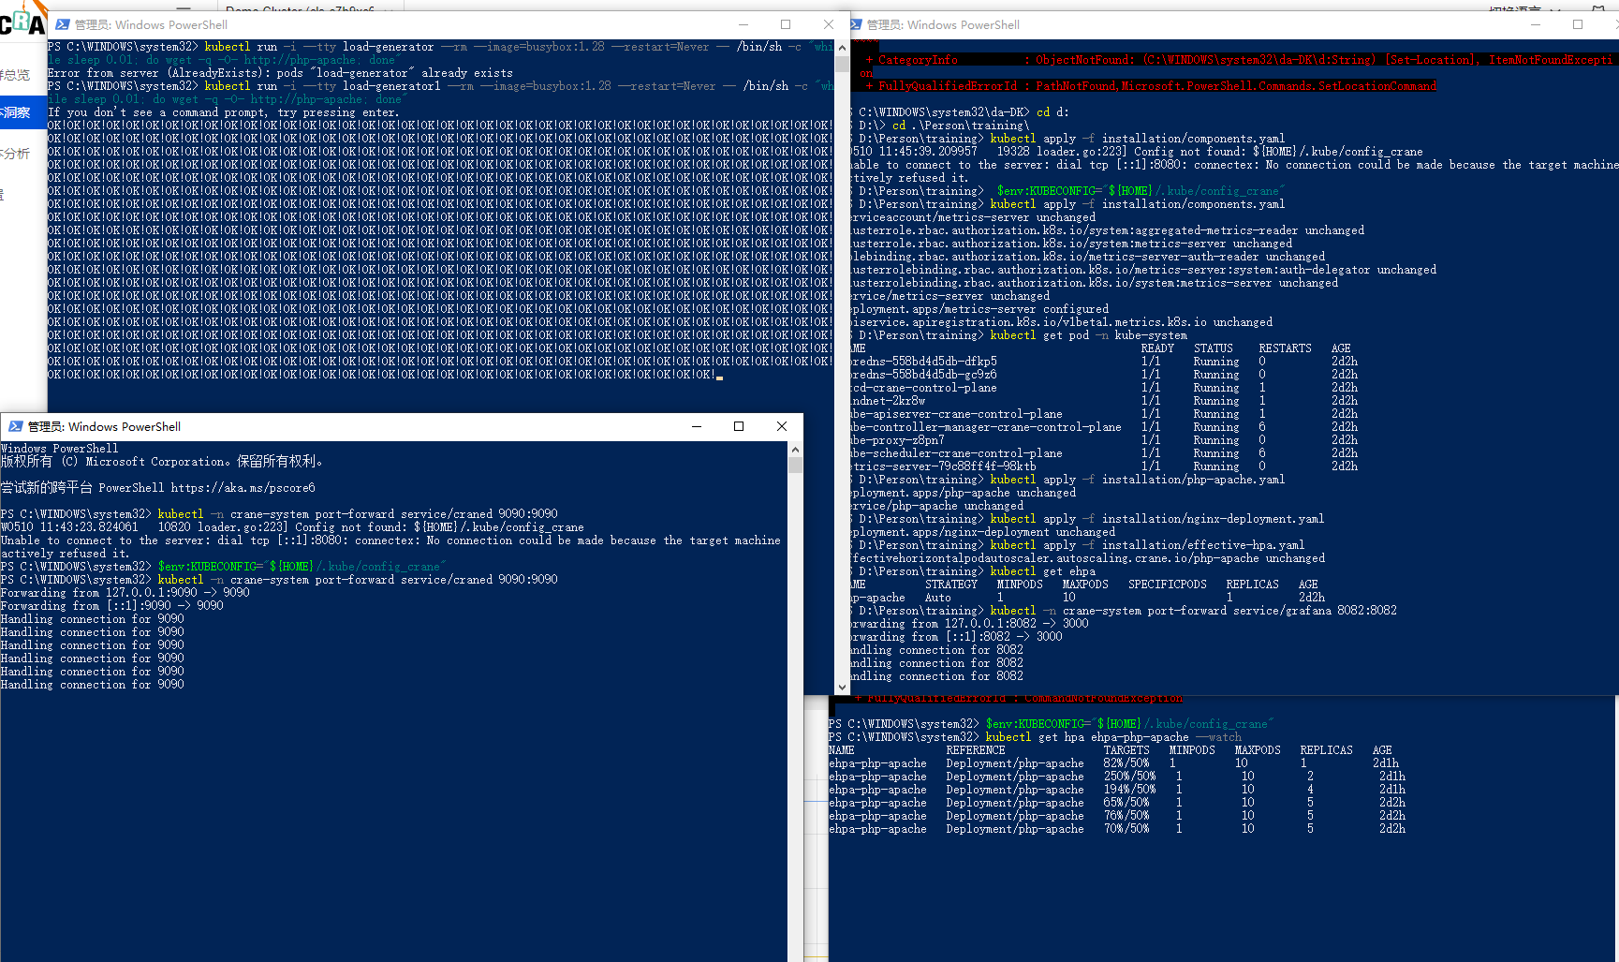Click 'deployment.apps/metrics-server configured' output line
The height and width of the screenshot is (962, 1619).
point(980,309)
